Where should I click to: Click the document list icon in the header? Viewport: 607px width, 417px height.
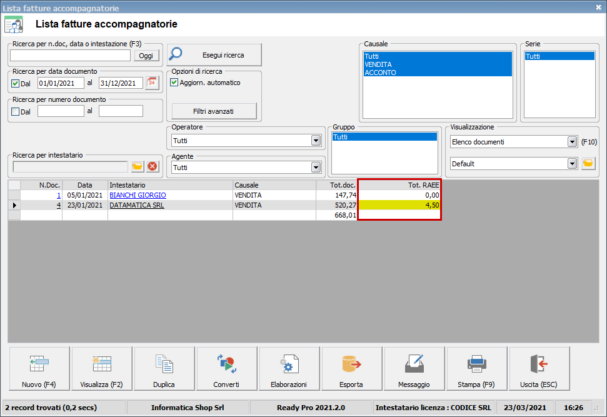pyautogui.click(x=14, y=24)
